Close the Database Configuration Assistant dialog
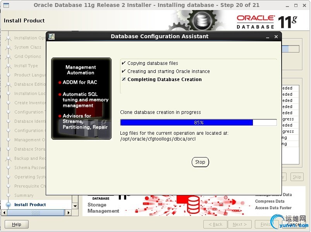 tap(276, 37)
